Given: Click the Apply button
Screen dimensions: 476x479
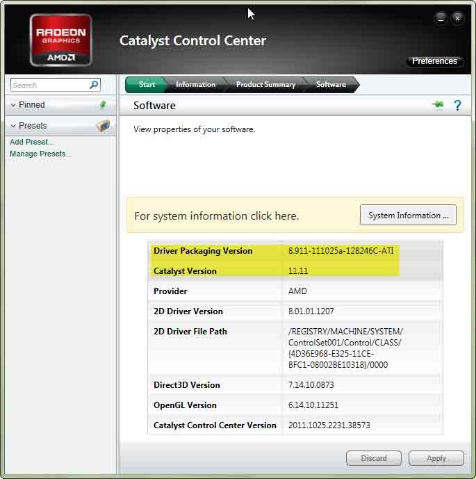Looking at the screenshot, I should coord(436,458).
